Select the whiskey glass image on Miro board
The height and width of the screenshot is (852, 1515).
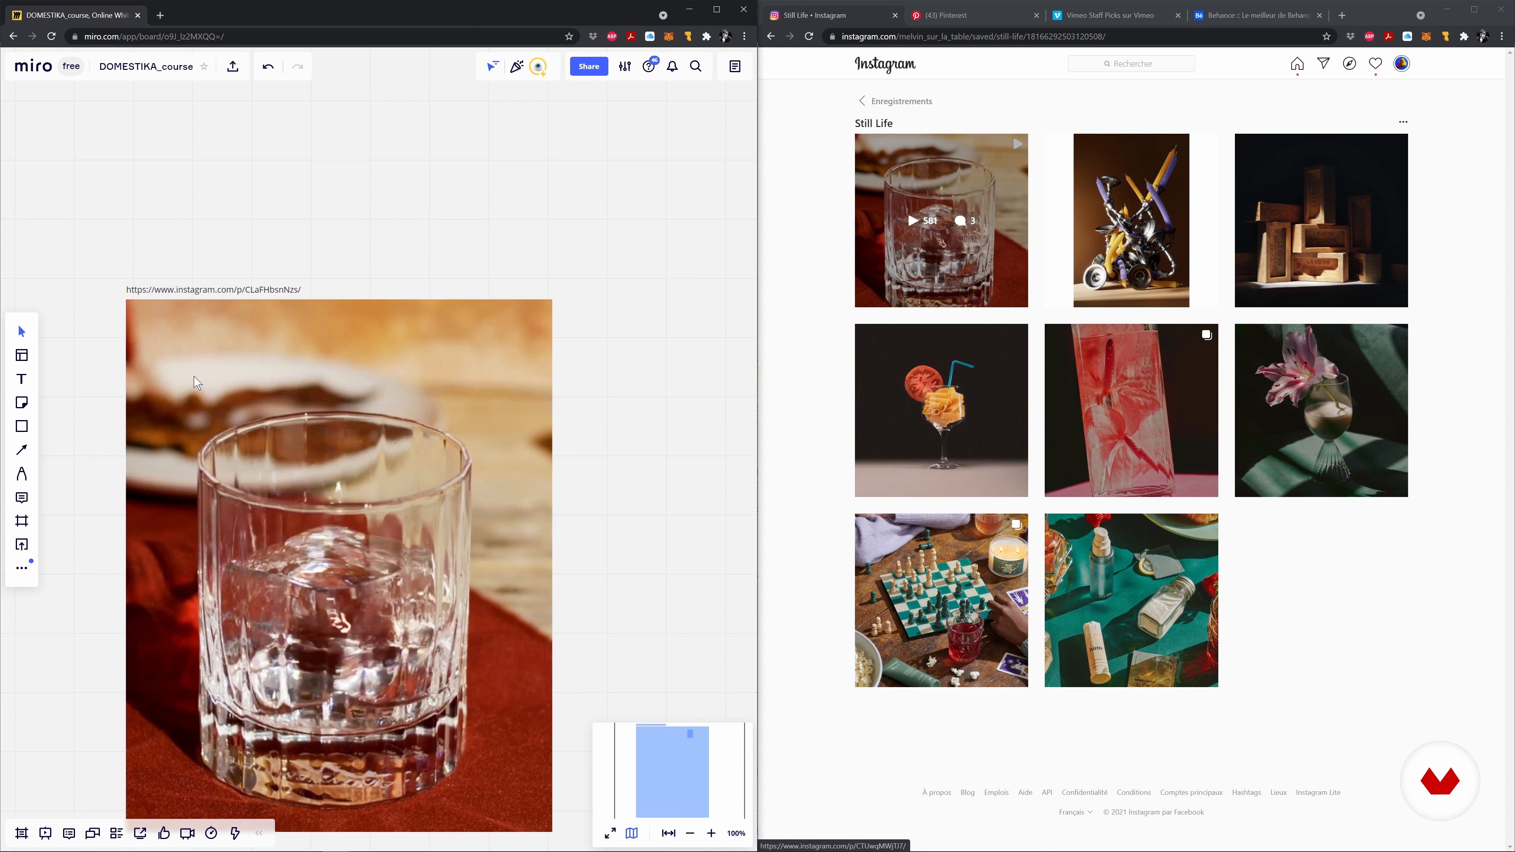coord(339,566)
